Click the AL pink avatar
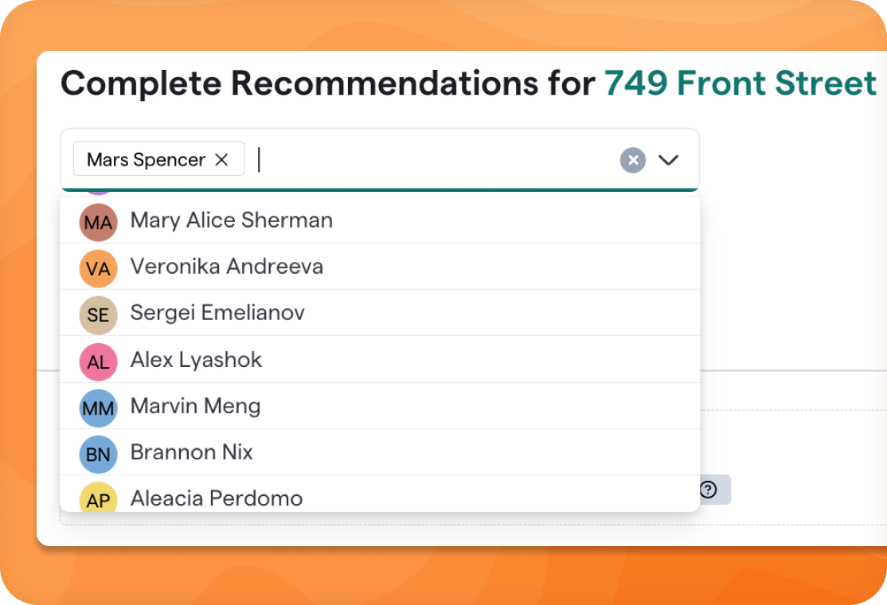The image size is (887, 605). pyautogui.click(x=99, y=361)
